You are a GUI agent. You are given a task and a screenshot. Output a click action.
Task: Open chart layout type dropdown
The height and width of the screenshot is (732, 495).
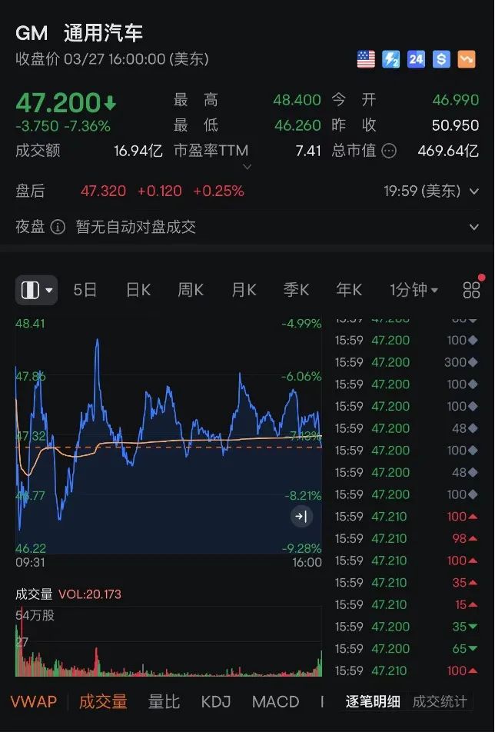tap(36, 290)
